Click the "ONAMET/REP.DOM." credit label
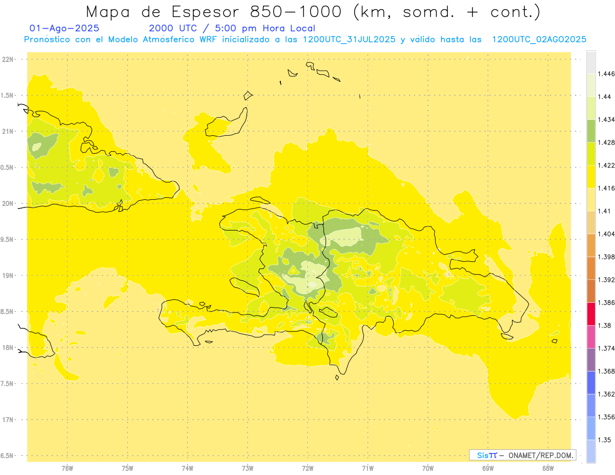The width and height of the screenshot is (615, 475). (541, 455)
